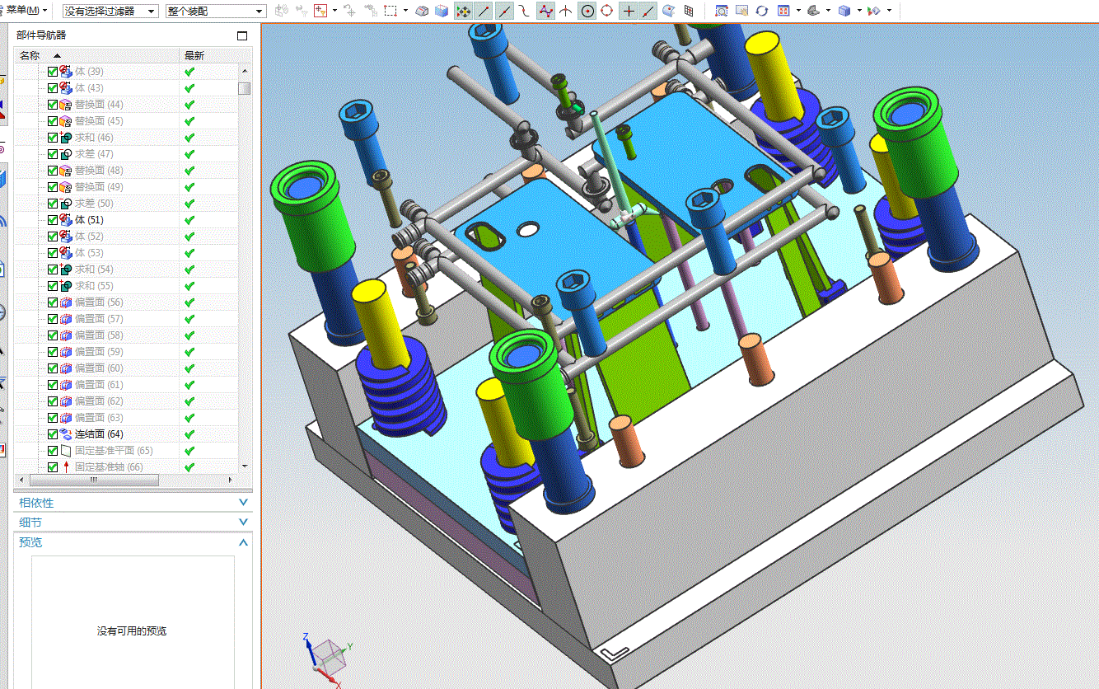Open the arrow after the triangles-and-cube icon
This screenshot has height=689, width=1099.
[889, 11]
